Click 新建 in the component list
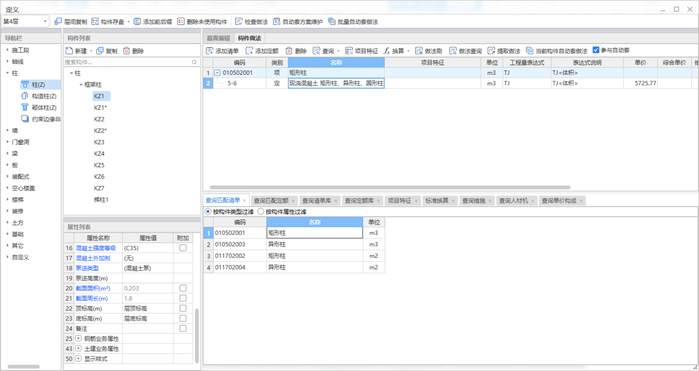Image resolution: width=699 pixels, height=371 pixels. [x=76, y=51]
